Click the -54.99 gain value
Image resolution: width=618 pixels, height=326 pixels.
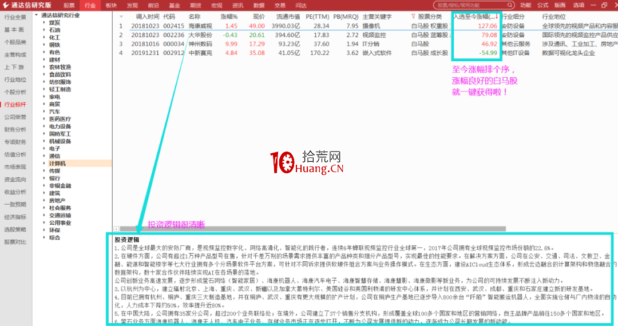(488, 53)
